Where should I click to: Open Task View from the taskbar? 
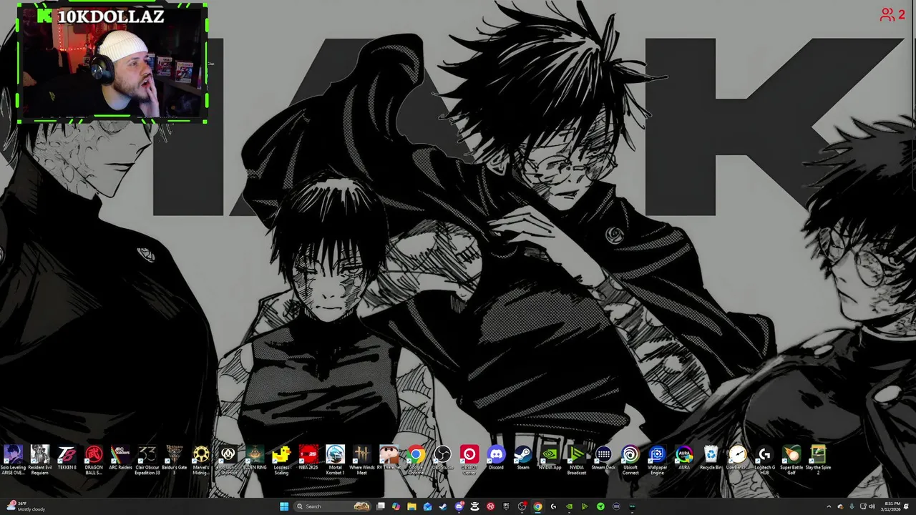coord(381,506)
